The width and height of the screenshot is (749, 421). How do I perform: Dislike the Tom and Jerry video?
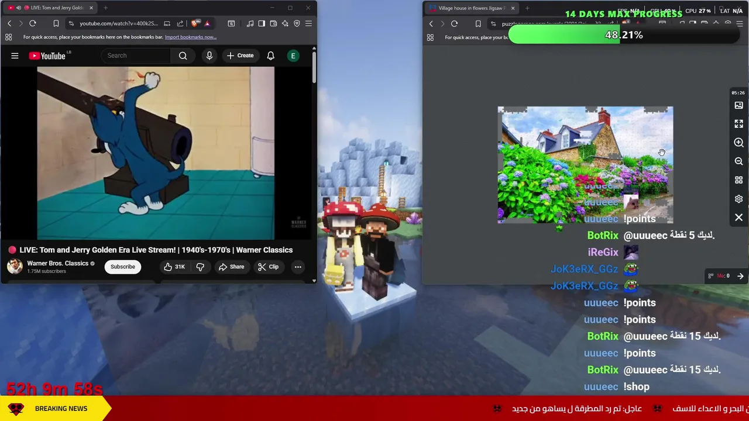200,267
